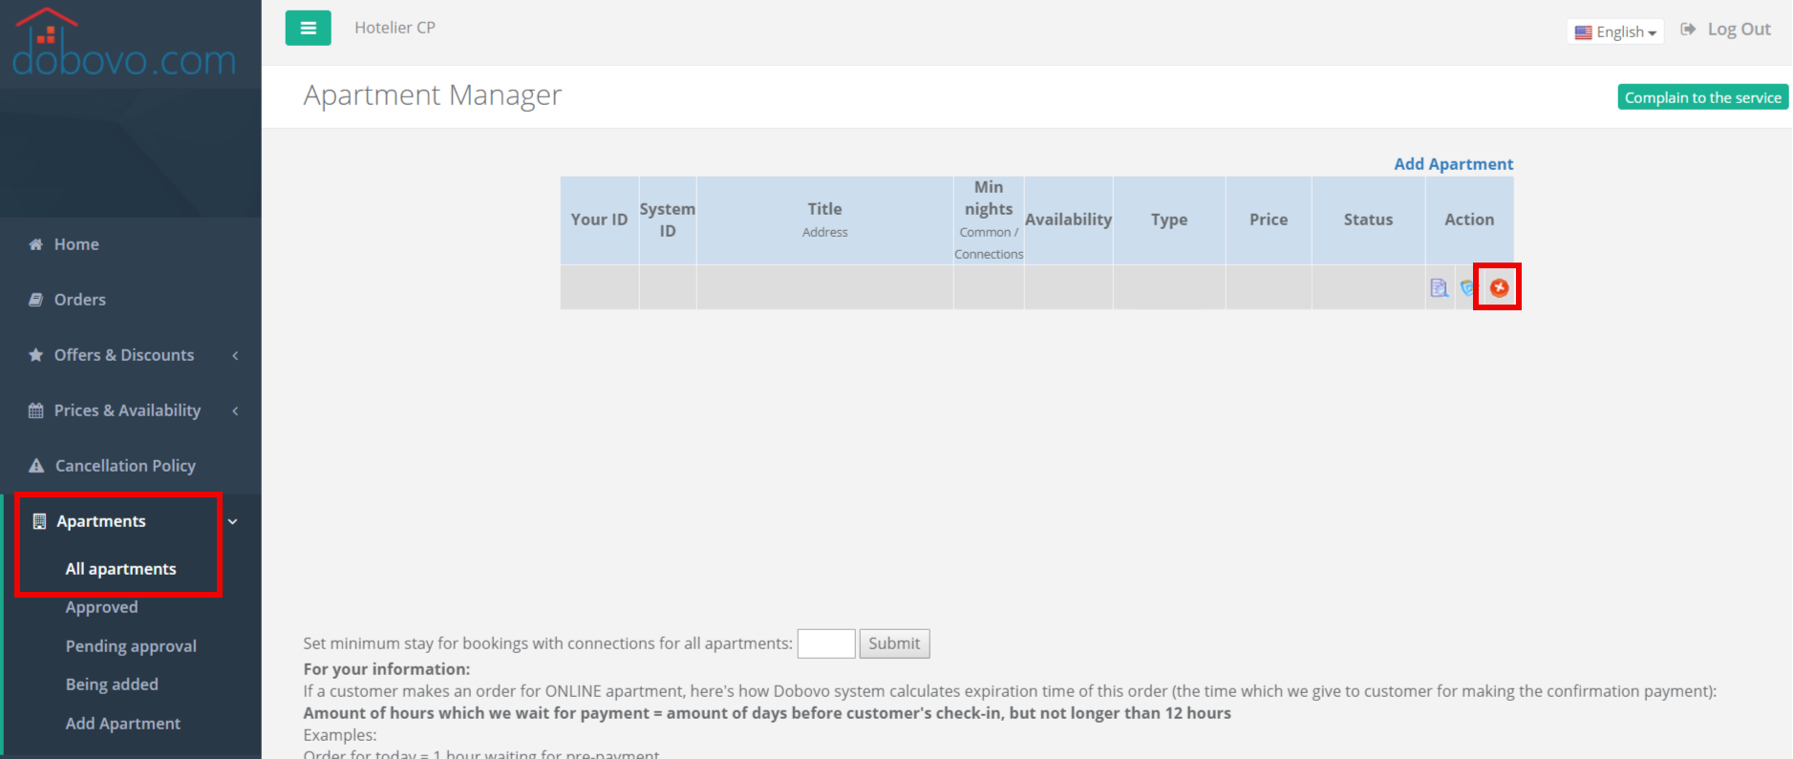The width and height of the screenshot is (1793, 759).
Task: Click the Log Out arrow icon
Action: point(1688,30)
